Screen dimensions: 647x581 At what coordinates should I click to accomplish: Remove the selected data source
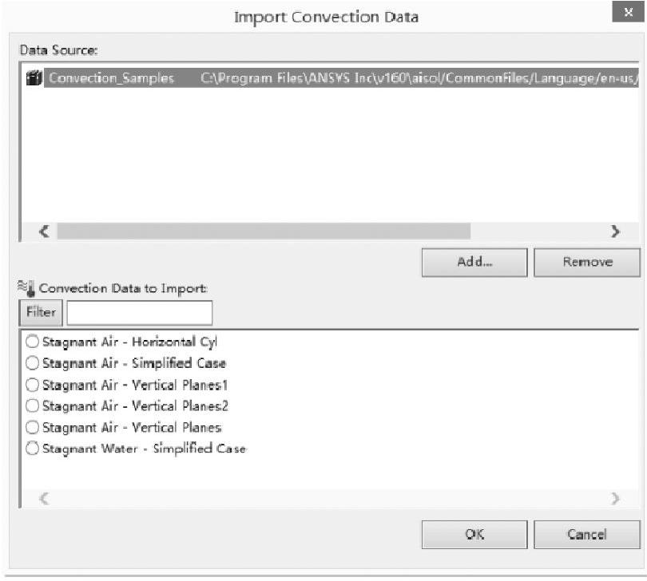click(x=587, y=262)
